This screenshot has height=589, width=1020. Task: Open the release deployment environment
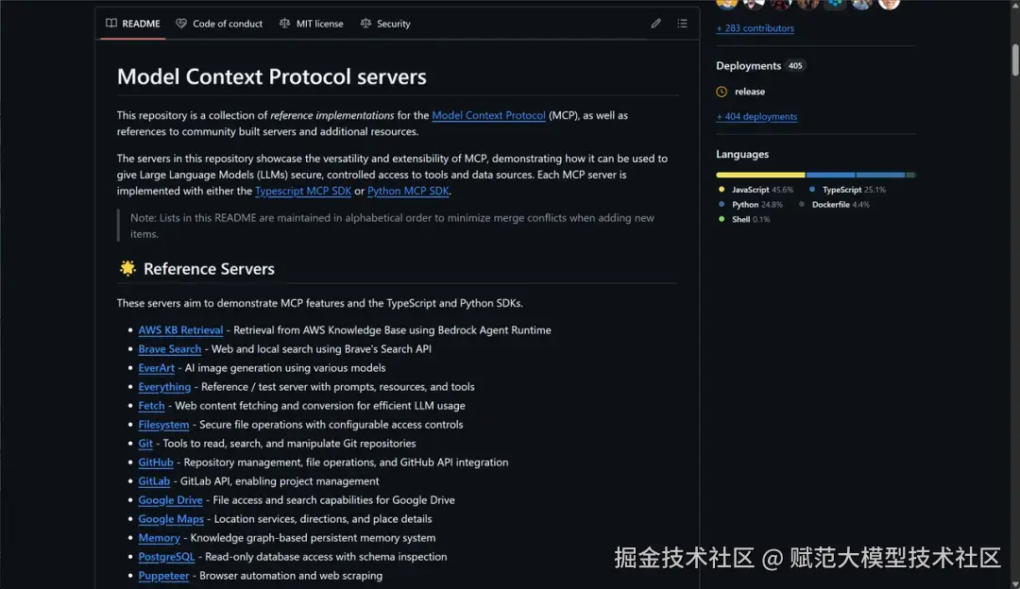(749, 92)
